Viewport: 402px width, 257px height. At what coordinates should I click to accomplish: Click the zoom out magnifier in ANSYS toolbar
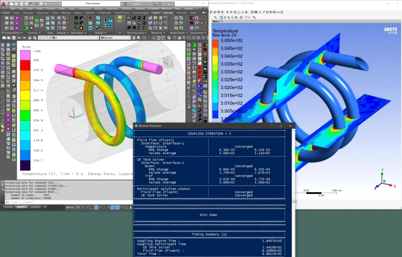[232, 17]
